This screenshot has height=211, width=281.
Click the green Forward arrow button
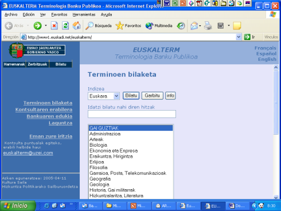pyautogui.click(x=37, y=26)
